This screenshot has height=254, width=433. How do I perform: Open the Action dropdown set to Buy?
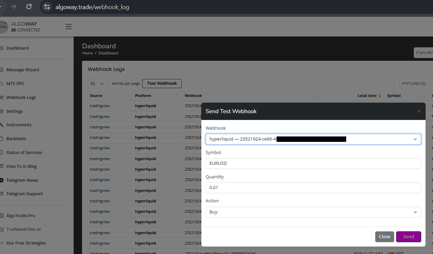point(313,212)
